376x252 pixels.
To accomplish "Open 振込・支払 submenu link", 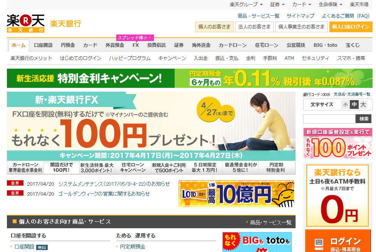I will coord(227,58).
